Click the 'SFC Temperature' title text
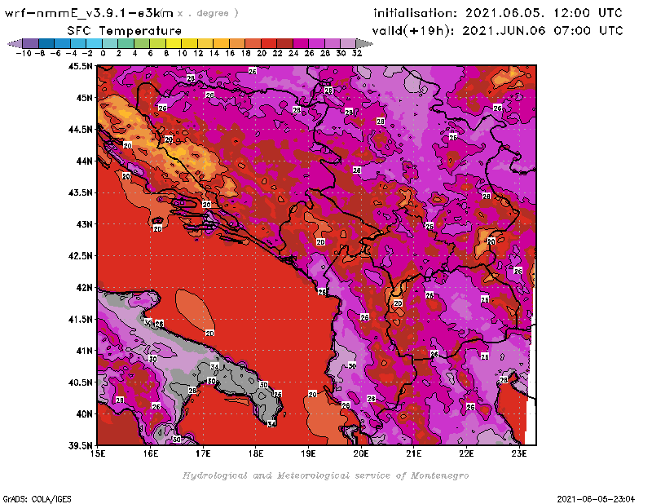 125,31
